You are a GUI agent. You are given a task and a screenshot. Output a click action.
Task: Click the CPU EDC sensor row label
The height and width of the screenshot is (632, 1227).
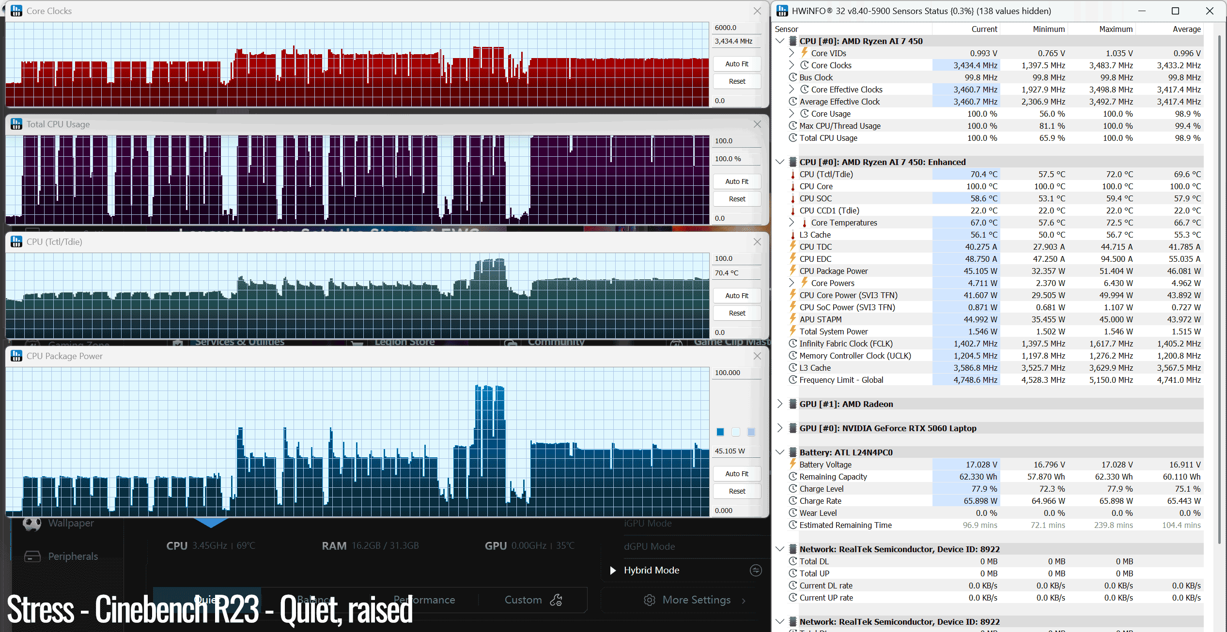[x=815, y=259]
